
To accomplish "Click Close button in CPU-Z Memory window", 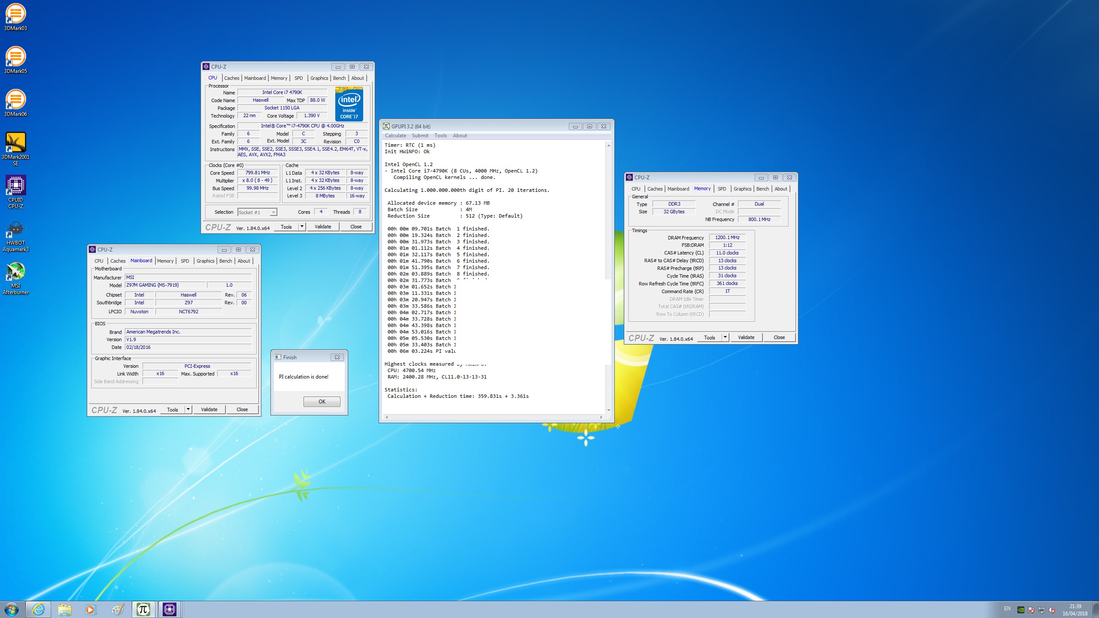I will click(779, 337).
